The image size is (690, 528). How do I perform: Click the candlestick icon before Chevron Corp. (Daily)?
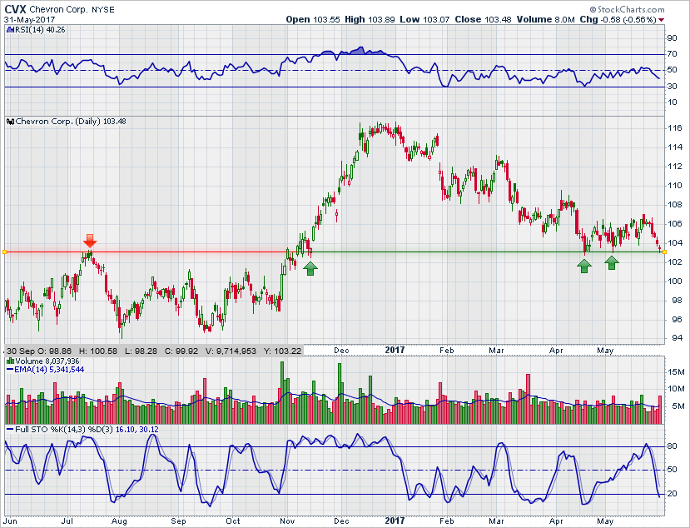pyautogui.click(x=11, y=122)
